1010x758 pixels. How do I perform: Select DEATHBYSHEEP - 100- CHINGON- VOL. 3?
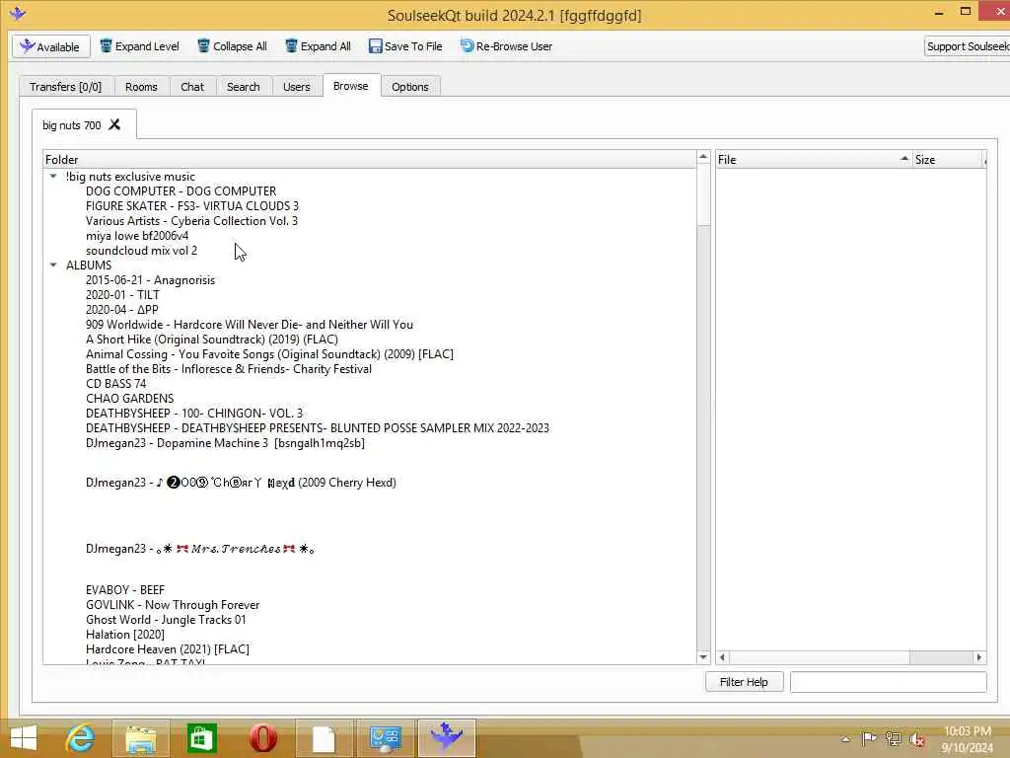pyautogui.click(x=194, y=414)
